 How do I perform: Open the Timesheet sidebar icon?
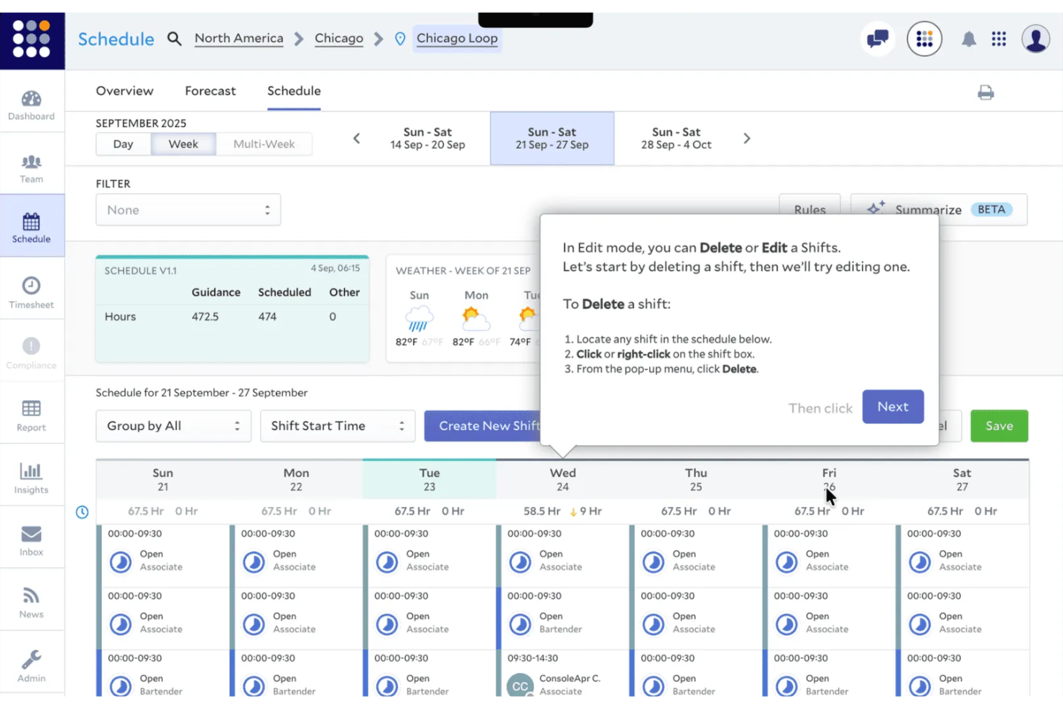click(32, 292)
